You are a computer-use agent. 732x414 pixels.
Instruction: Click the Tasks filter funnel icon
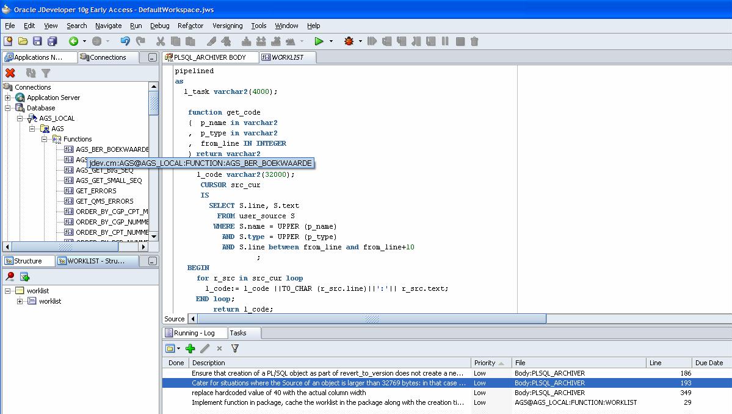(x=235, y=348)
